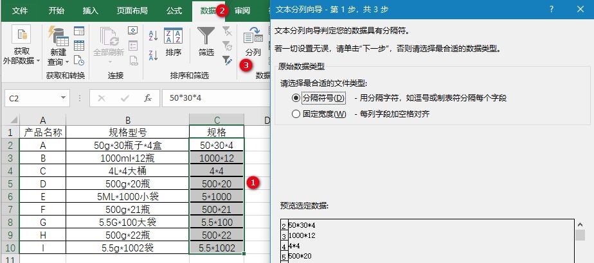
Task: Click the formula bar confirm checkmark
Action: (x=125, y=98)
